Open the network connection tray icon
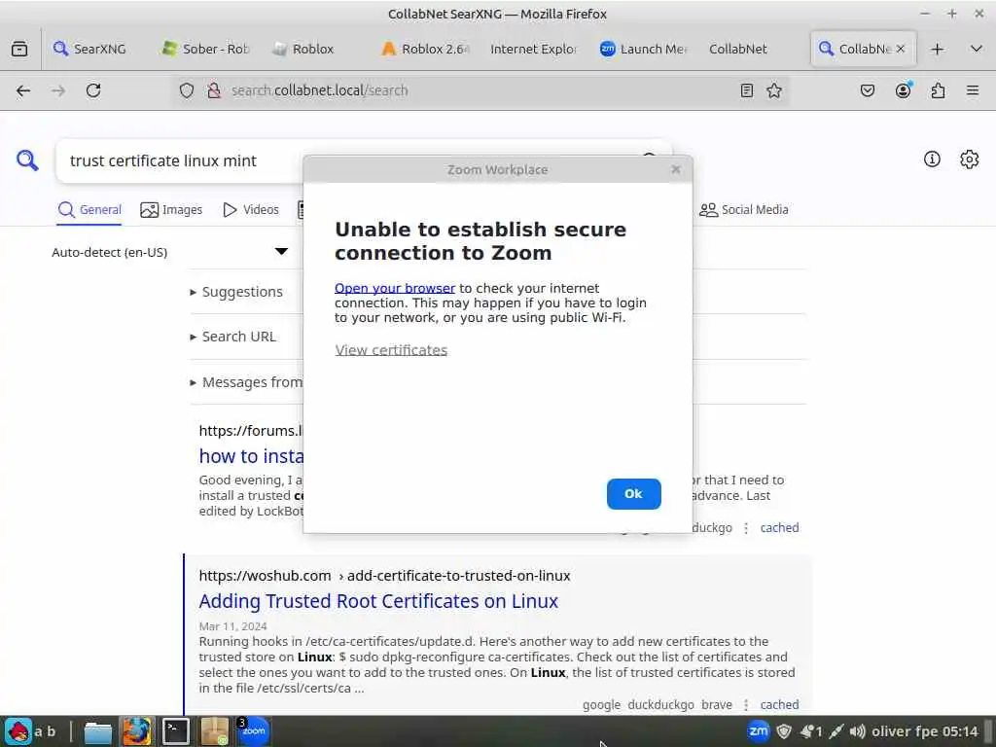The width and height of the screenshot is (996, 747). [x=836, y=731]
